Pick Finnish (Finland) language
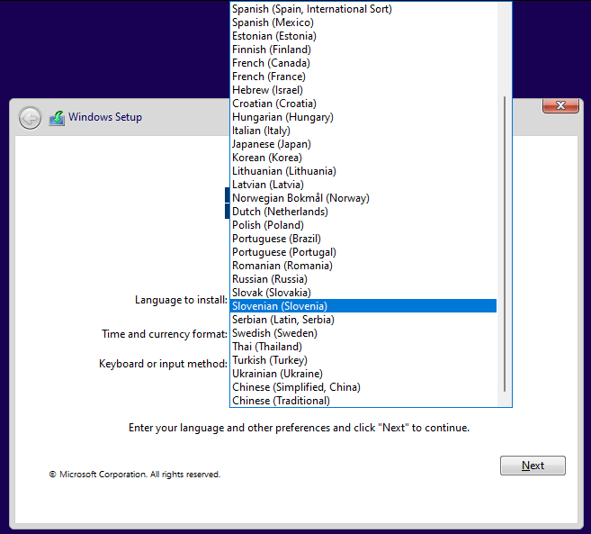 363,50
